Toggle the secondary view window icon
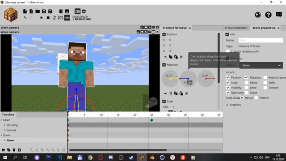The width and height of the screenshot is (286, 161). (x=77, y=11)
